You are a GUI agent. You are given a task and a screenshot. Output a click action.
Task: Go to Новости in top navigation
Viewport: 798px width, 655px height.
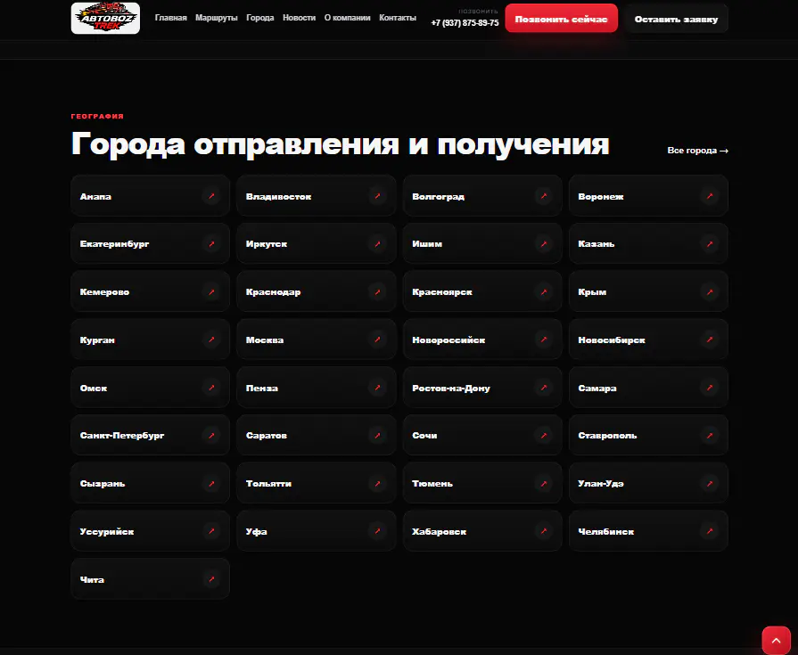(299, 18)
